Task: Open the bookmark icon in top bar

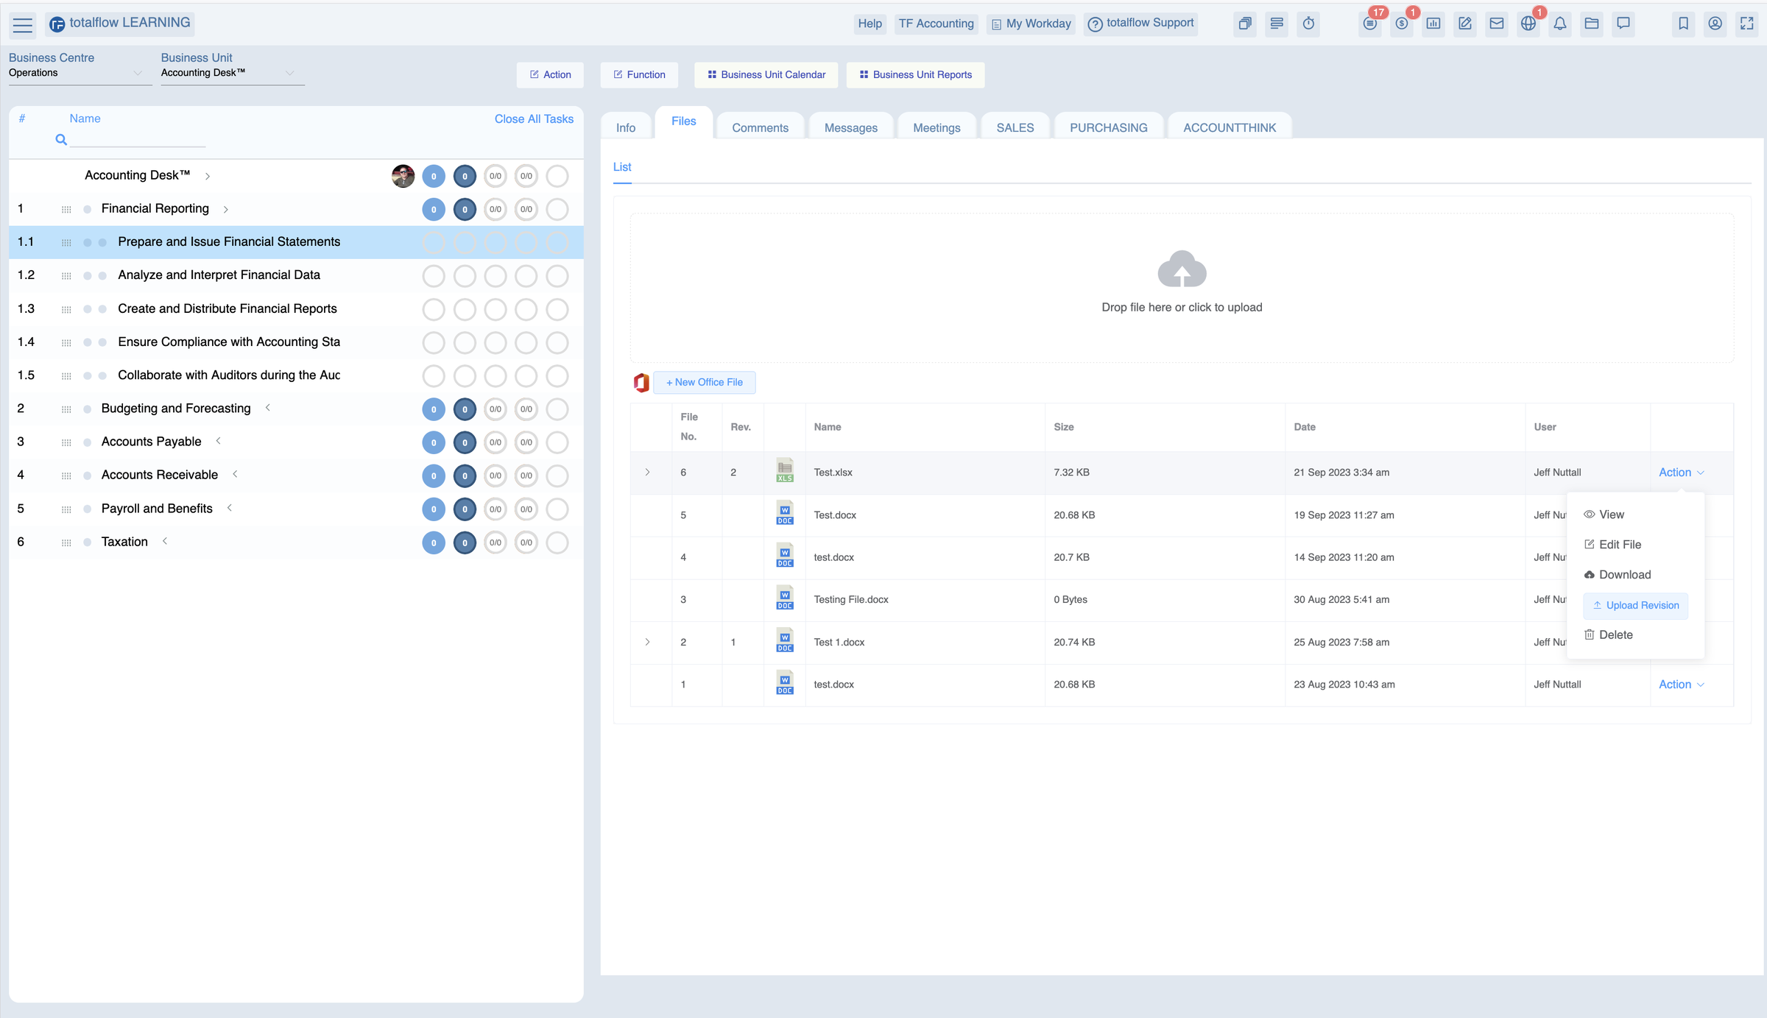Action: pos(1683,24)
